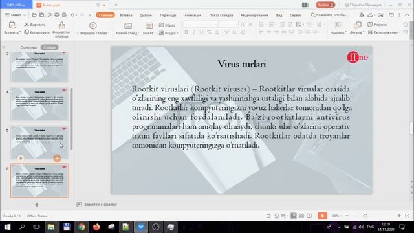Open the Вид tab
This screenshot has height=233, width=414.
click(279, 15)
